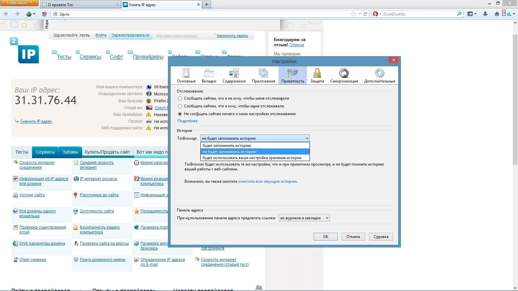
Task: Select 'хочу, чтобы меня отслеживали' radio
Action: tap(180, 106)
